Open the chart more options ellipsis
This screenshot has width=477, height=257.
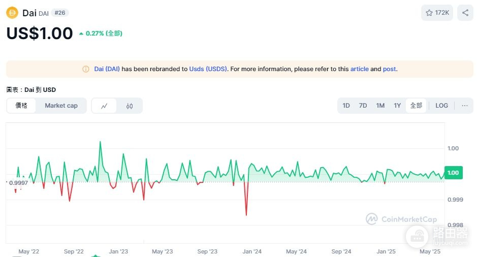coord(464,106)
